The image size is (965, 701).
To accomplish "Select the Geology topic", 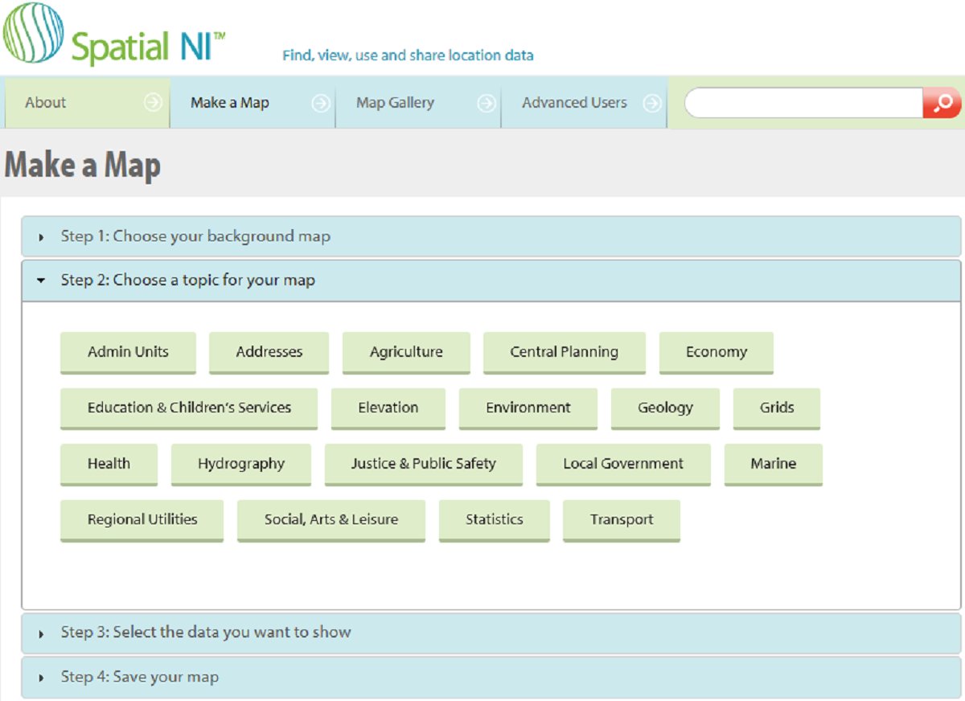I will [x=665, y=408].
